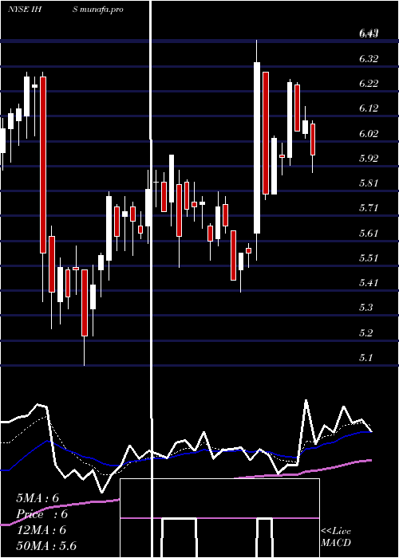Click the Live MACD label

336,537
